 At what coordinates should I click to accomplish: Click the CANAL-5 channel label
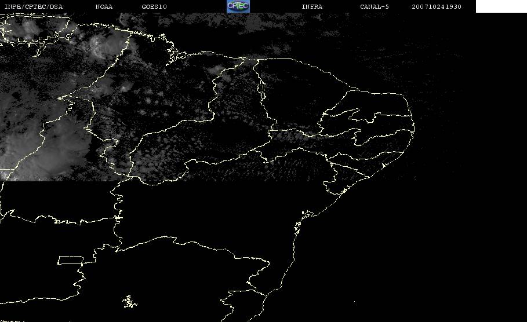(x=375, y=7)
